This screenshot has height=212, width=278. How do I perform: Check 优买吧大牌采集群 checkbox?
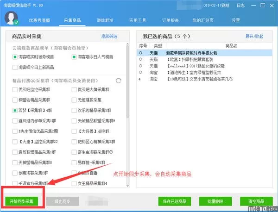pyautogui.click(x=74, y=90)
